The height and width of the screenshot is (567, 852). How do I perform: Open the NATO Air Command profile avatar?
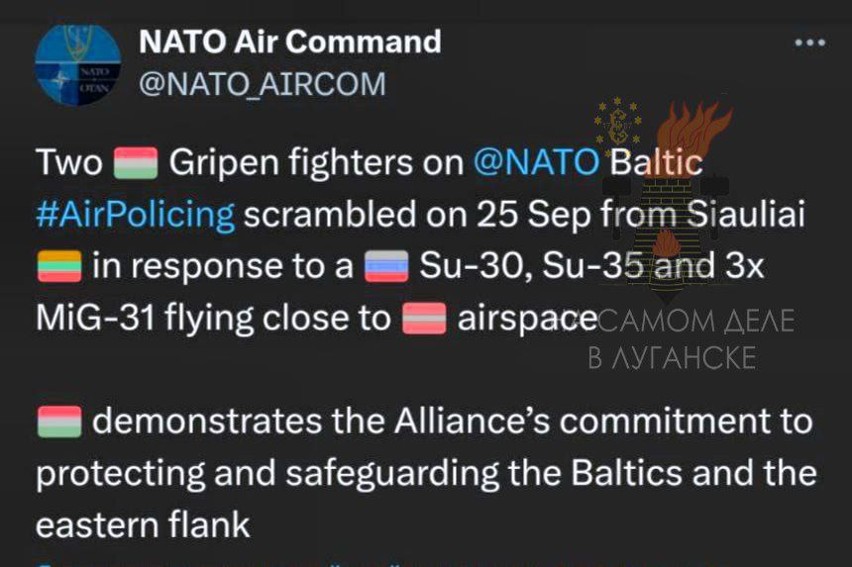click(x=77, y=64)
